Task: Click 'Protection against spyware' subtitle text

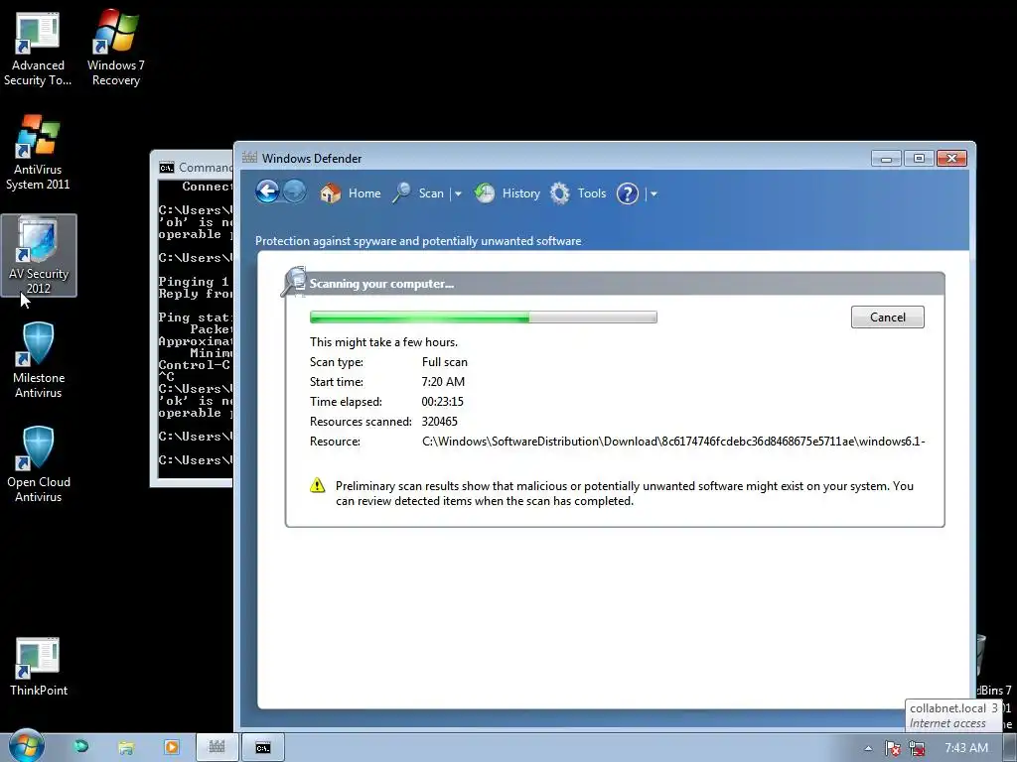Action: [418, 241]
